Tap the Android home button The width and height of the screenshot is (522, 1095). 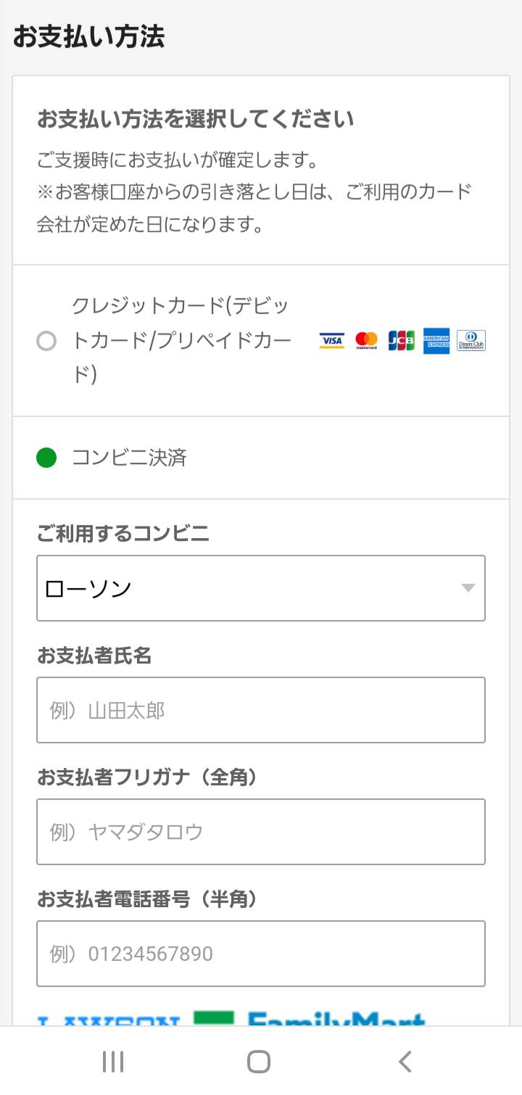coord(259,1062)
